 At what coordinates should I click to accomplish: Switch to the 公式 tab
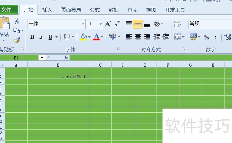click(x=95, y=10)
